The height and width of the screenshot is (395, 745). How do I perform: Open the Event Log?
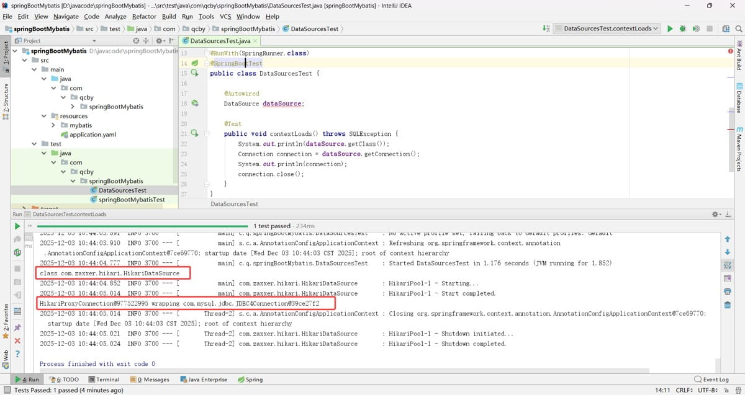tap(711, 379)
